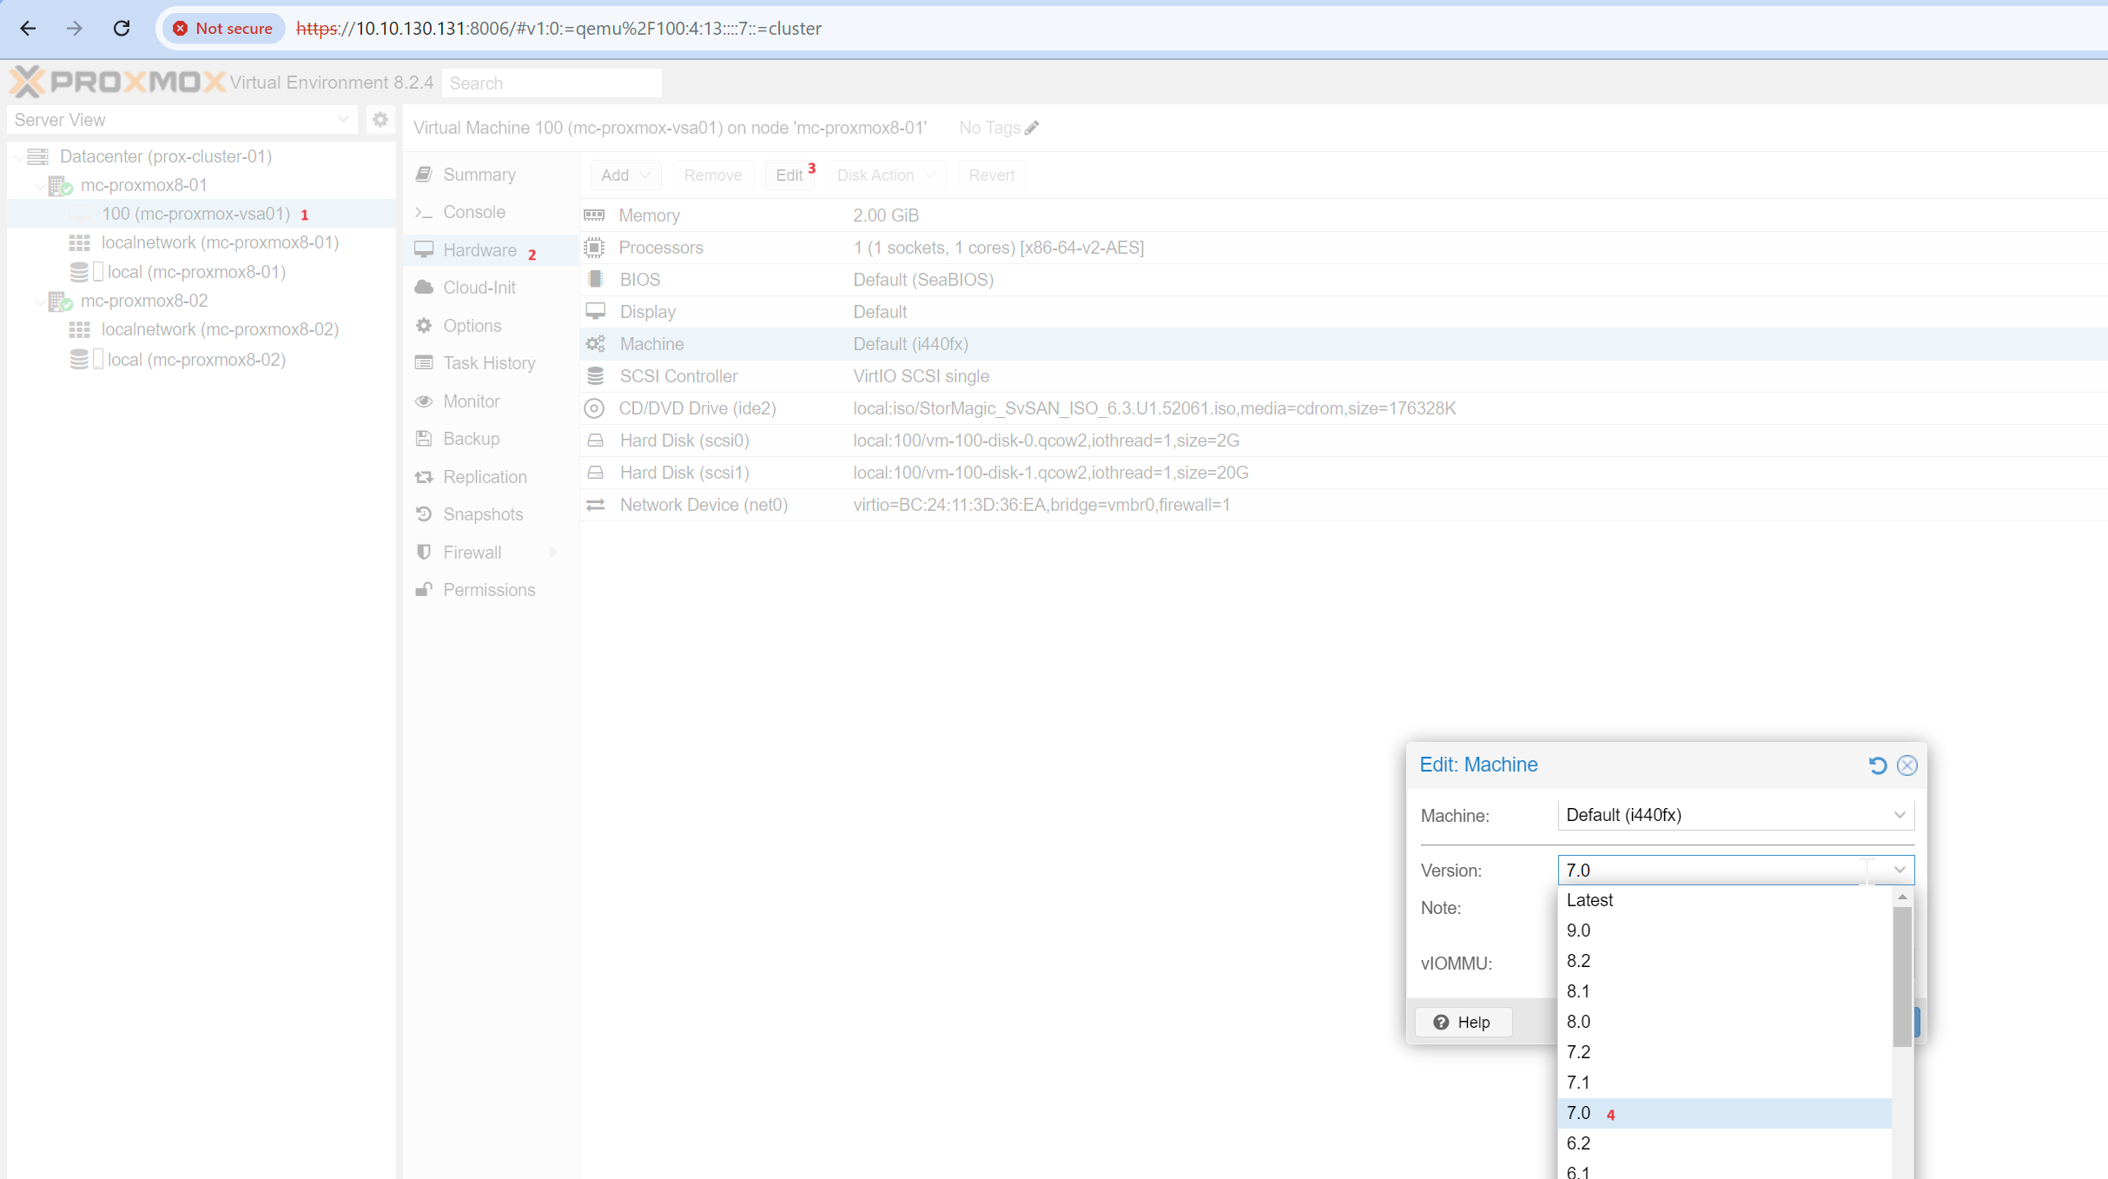The image size is (2108, 1179).
Task: Choose Latest in version list
Action: (x=1725, y=900)
